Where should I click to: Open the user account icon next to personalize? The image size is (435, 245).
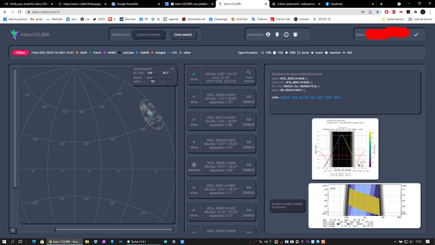point(268,34)
